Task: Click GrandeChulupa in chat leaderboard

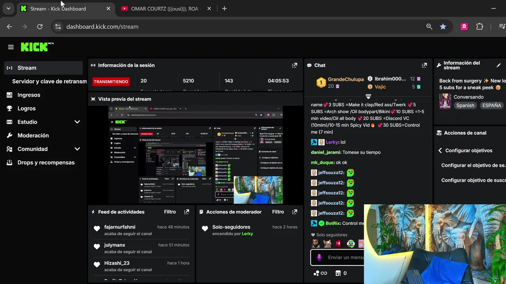Action: pyautogui.click(x=346, y=79)
